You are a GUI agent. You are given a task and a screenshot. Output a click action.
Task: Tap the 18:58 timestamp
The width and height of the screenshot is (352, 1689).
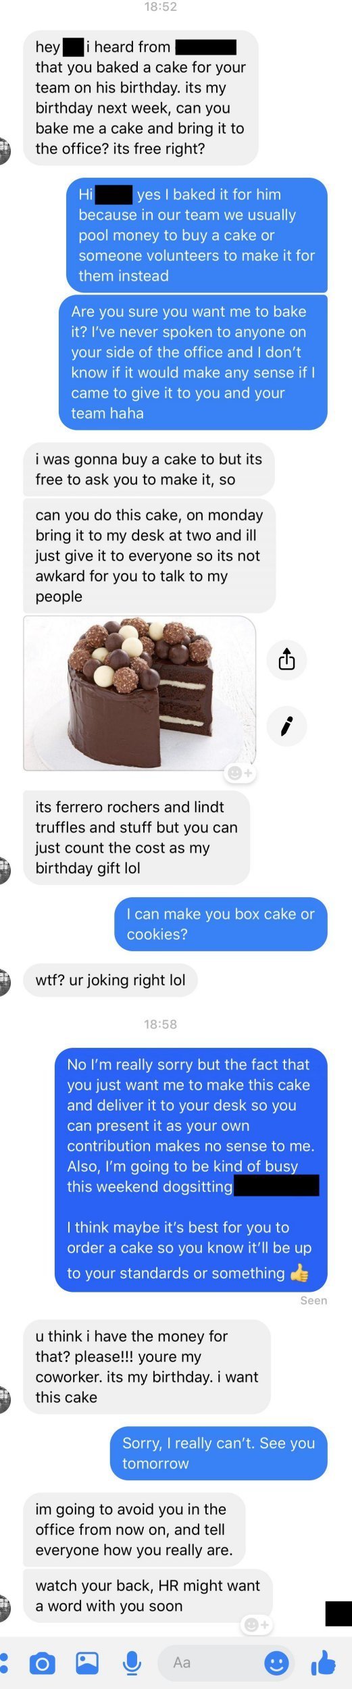160,1024
